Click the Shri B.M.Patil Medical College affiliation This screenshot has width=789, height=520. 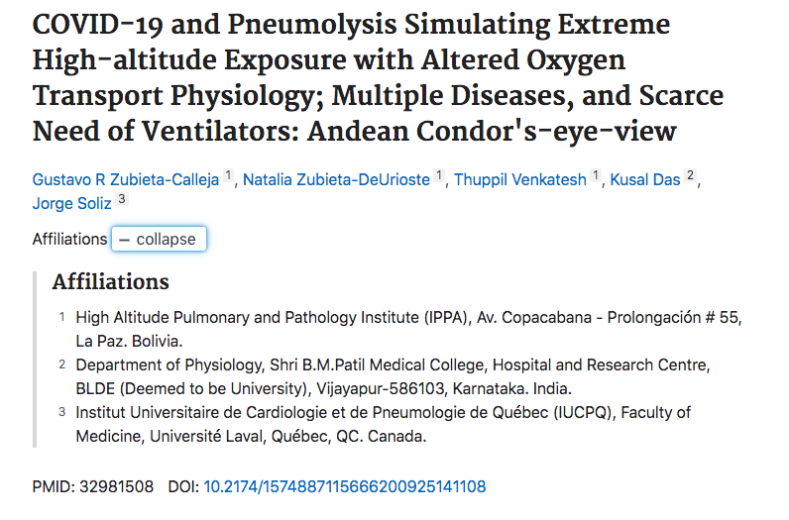[393, 375]
